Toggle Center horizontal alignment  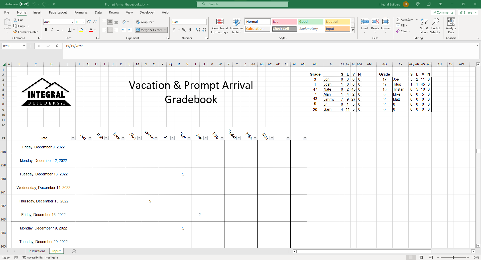tap(110, 30)
